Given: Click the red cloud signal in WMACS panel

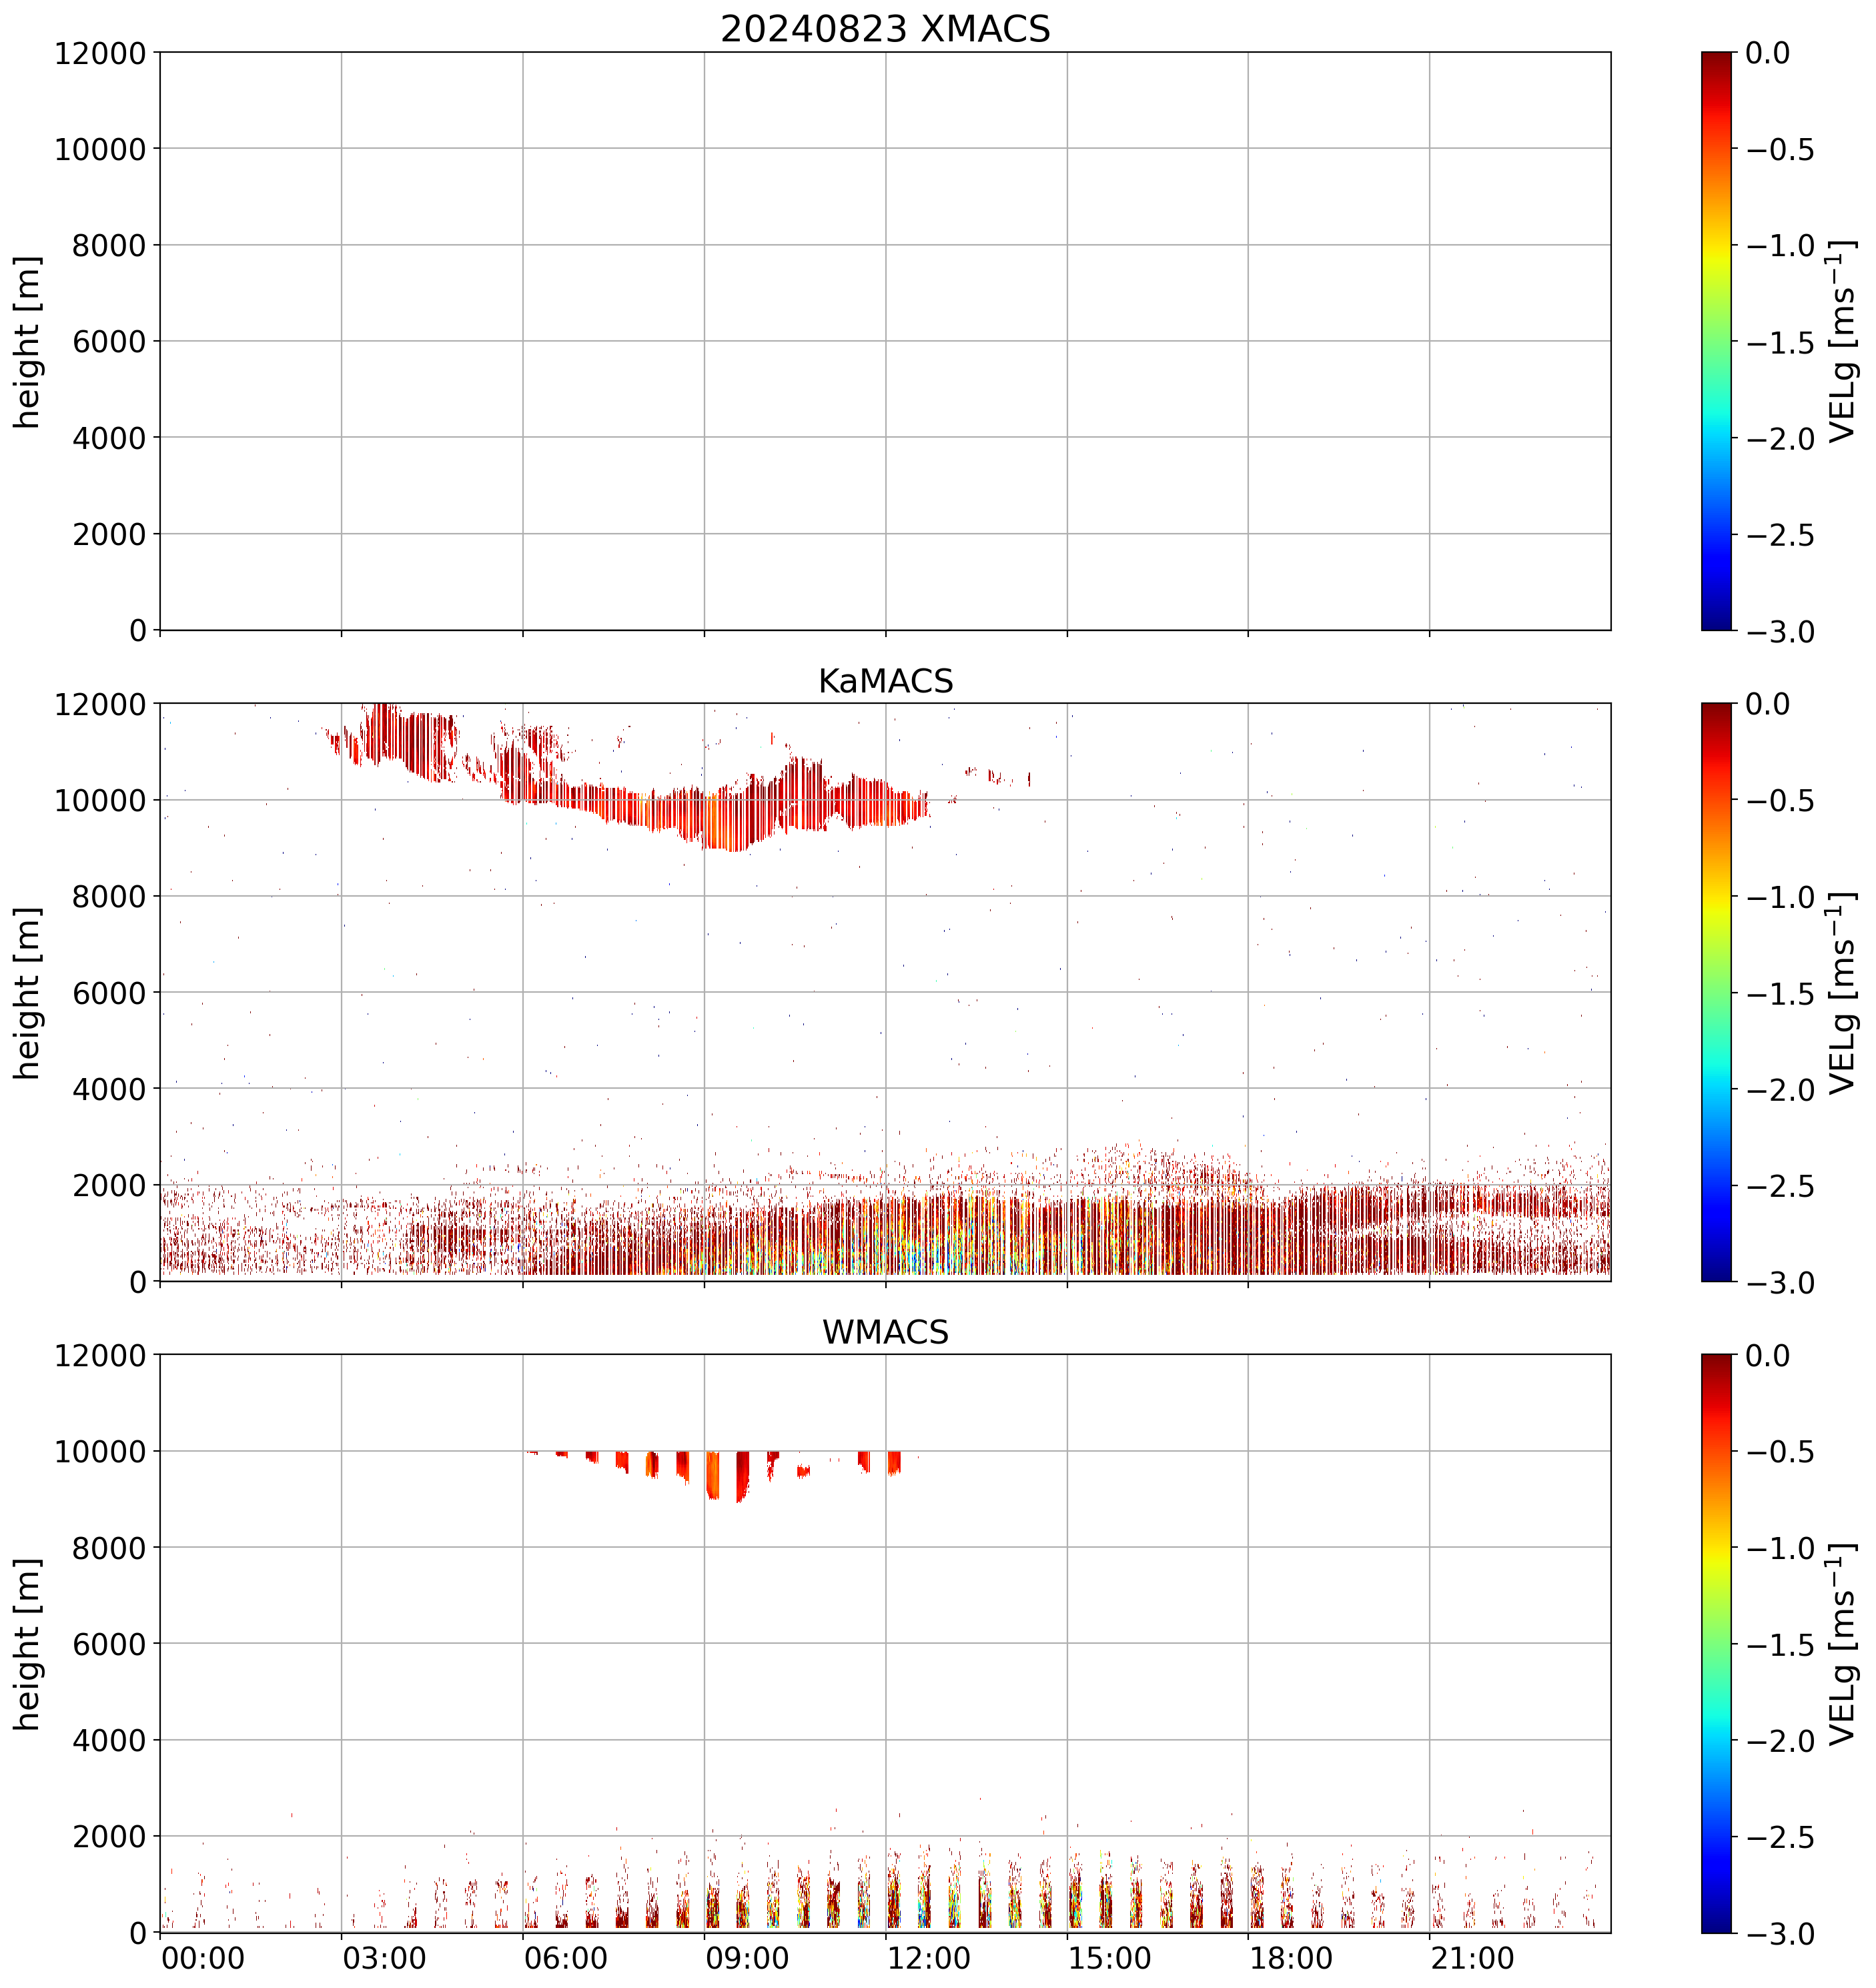Looking at the screenshot, I should point(712,1476).
